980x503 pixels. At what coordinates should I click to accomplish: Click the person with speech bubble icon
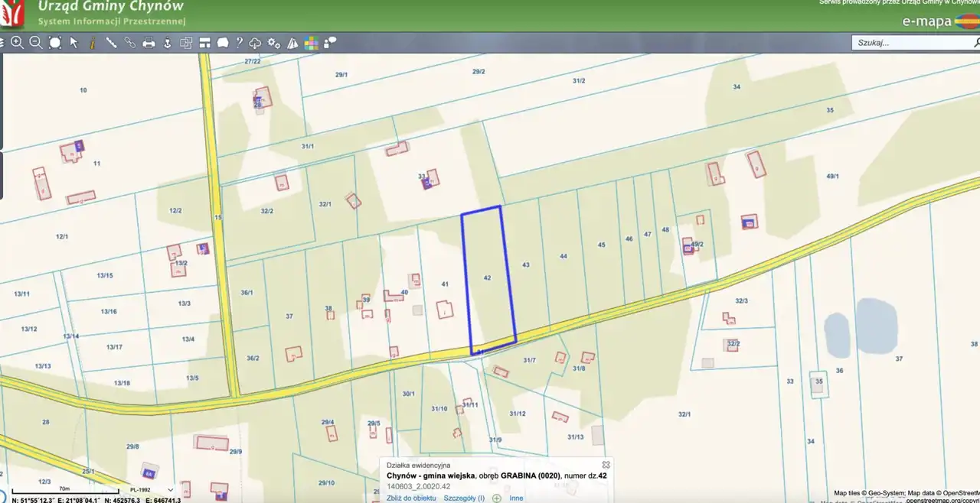[330, 43]
